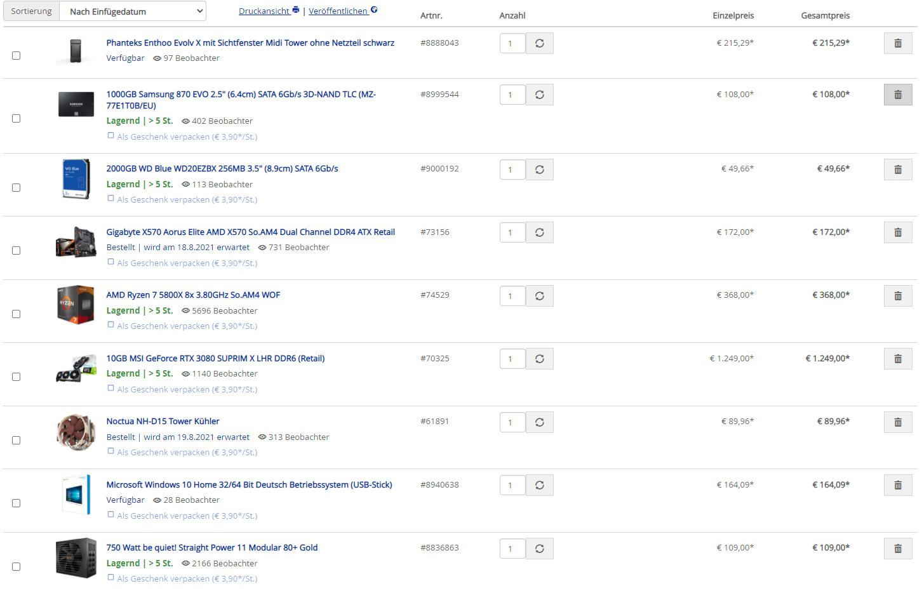Remove the Phanteks Enthoo Evolv X item
Screen dimensions: 922x593
(897, 43)
